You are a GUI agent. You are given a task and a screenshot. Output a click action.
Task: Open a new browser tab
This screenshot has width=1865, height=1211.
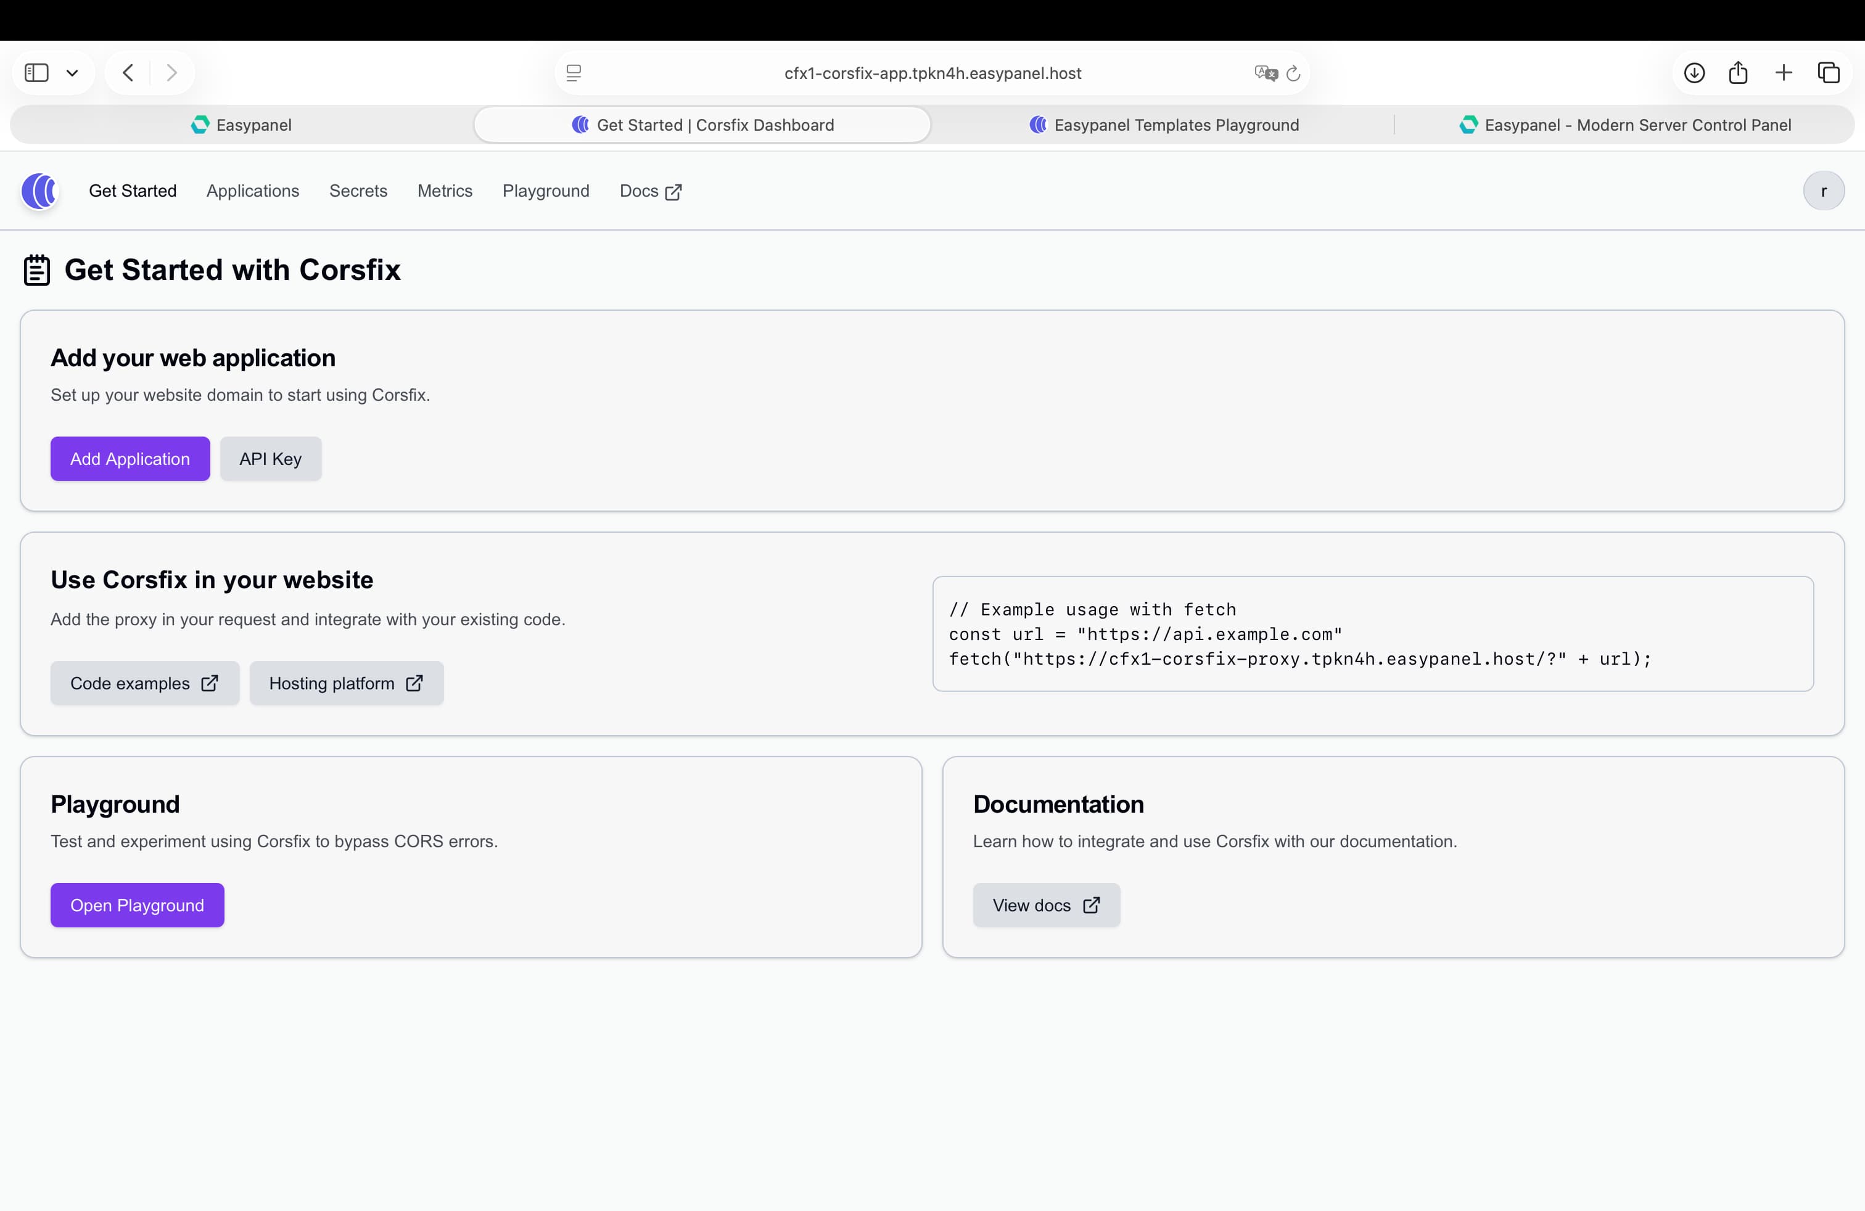point(1784,72)
